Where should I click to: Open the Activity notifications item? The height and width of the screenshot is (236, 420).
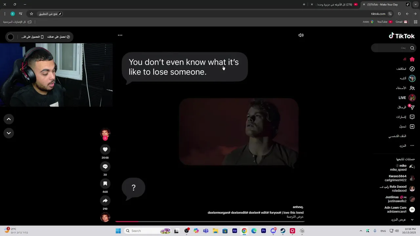pyautogui.click(x=405, y=117)
